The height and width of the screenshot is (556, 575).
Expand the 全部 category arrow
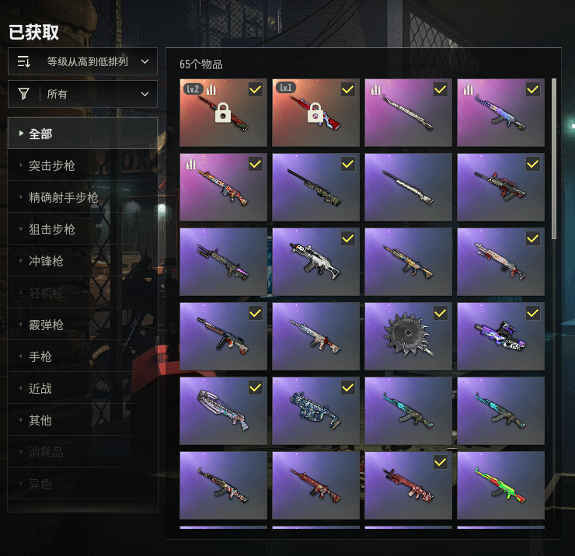pyautogui.click(x=21, y=134)
